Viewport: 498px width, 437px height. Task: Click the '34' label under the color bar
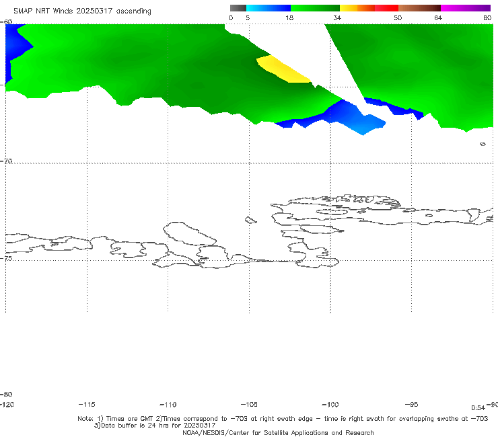tap(337, 17)
